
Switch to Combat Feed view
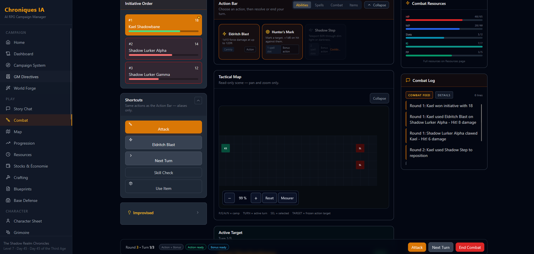(x=419, y=95)
